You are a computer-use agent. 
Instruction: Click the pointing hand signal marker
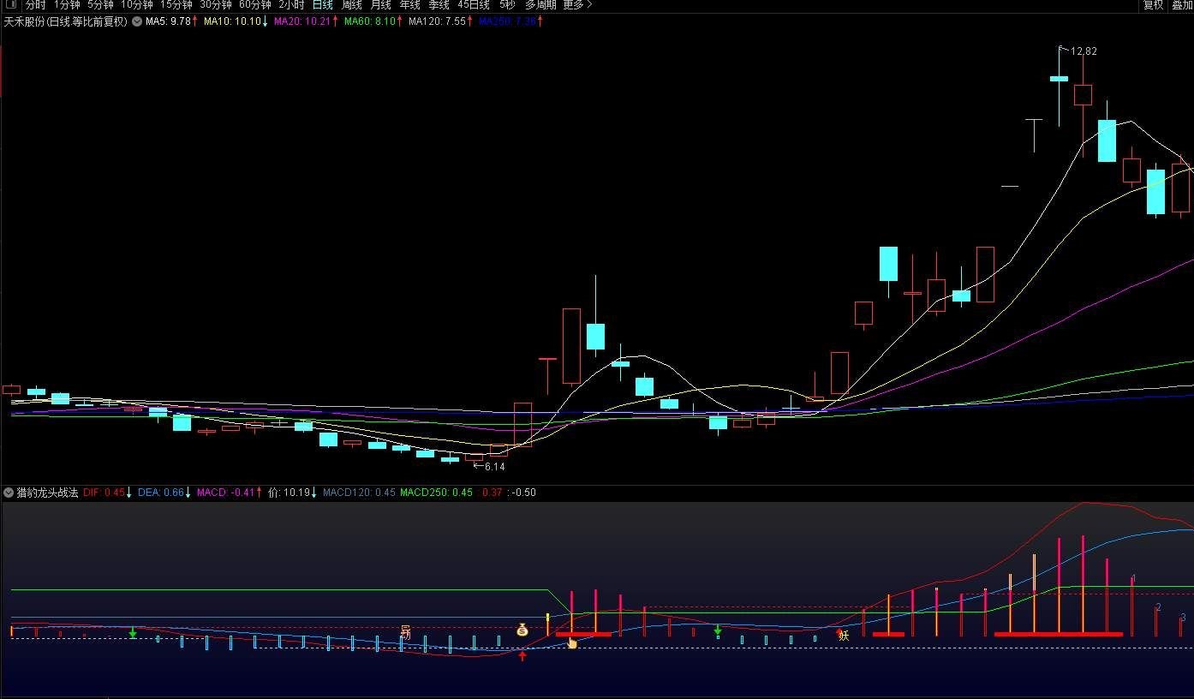(x=571, y=642)
